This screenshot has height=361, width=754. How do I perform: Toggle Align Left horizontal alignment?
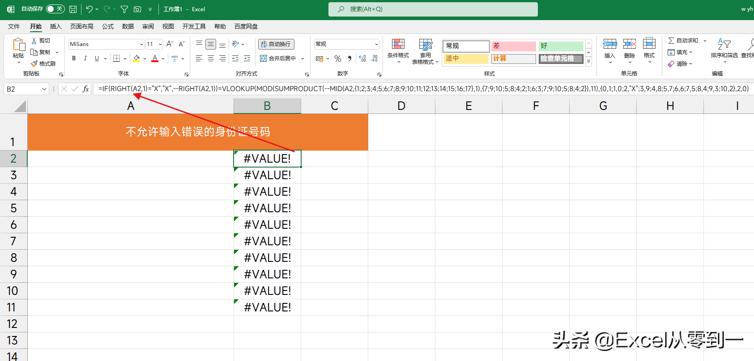tap(199, 59)
